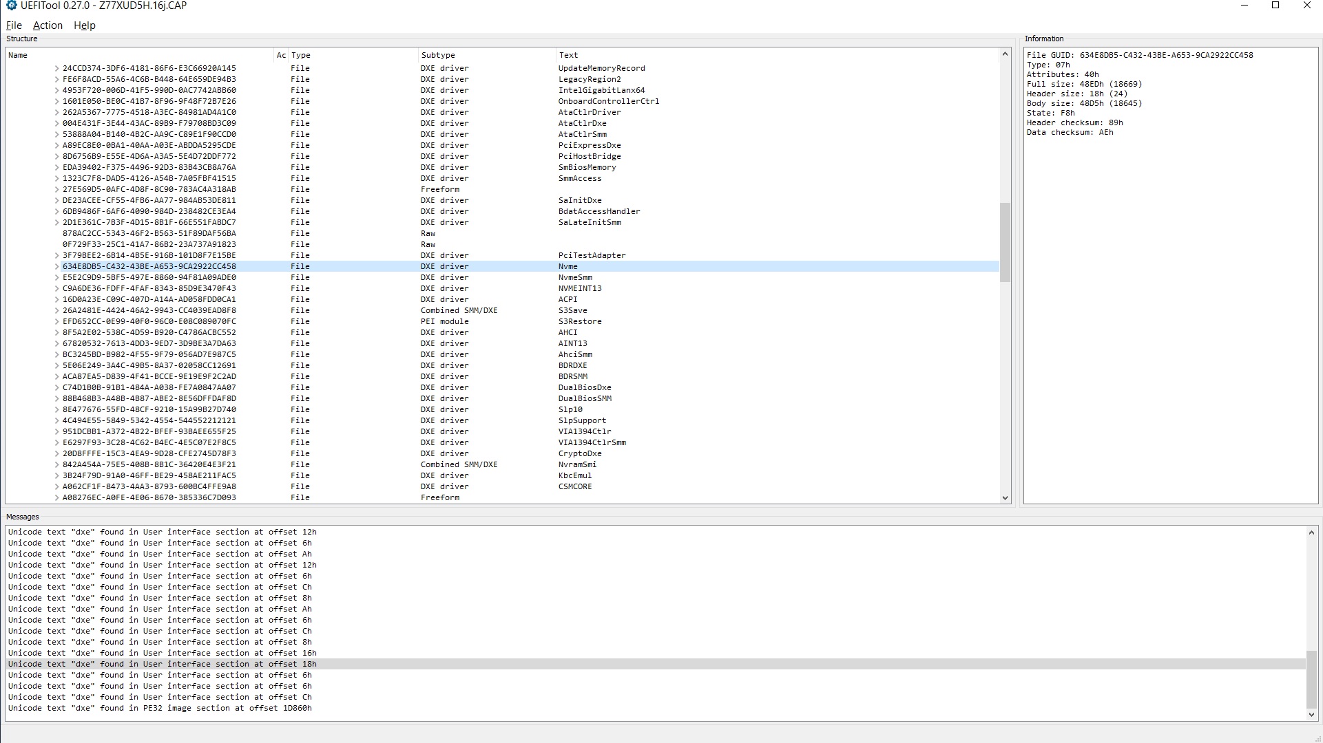Click Messages panel scroll-up arrow
Image resolution: width=1323 pixels, height=743 pixels.
click(1311, 532)
